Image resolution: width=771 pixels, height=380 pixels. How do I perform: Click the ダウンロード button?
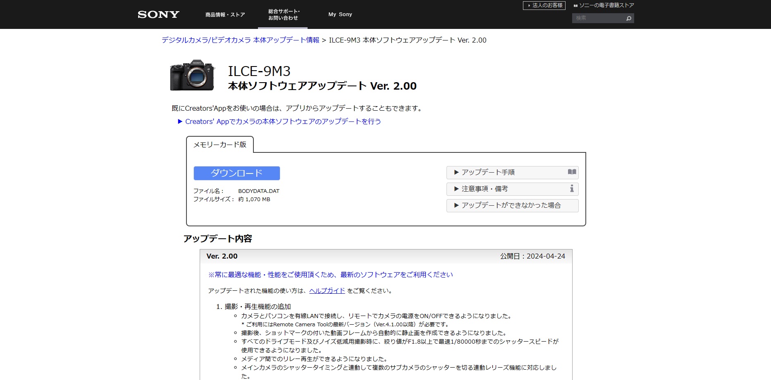[x=237, y=173]
